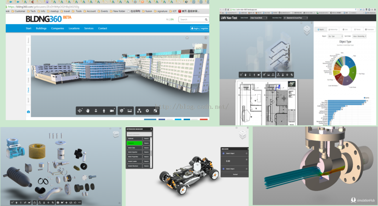Open the Report dropdown showing Qty - Type

click(x=335, y=36)
